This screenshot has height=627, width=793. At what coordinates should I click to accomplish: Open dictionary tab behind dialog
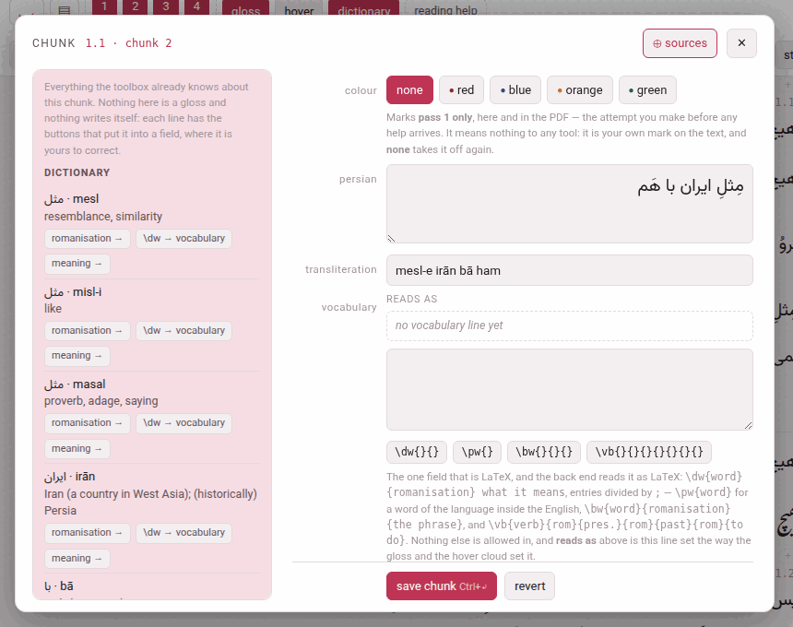(x=363, y=8)
